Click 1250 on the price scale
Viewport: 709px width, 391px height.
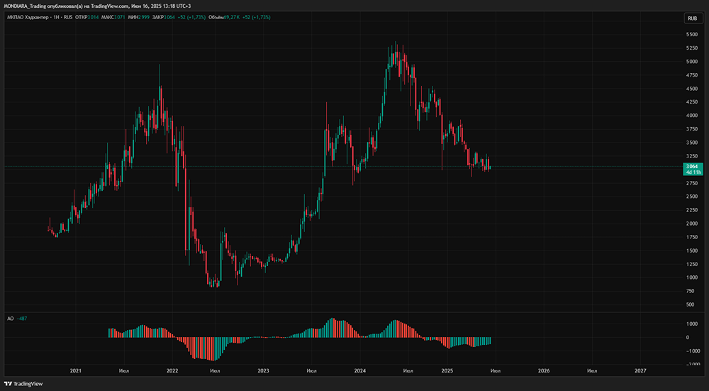click(x=692, y=264)
